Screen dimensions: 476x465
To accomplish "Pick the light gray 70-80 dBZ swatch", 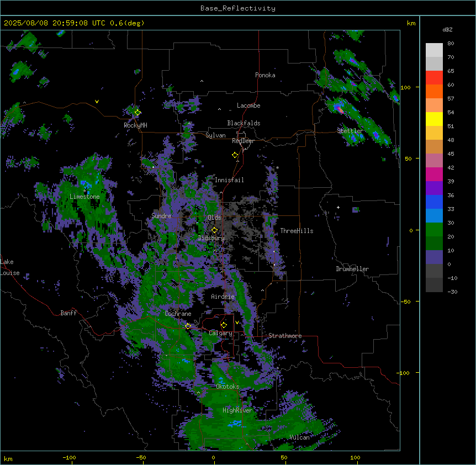I will tap(434, 50).
